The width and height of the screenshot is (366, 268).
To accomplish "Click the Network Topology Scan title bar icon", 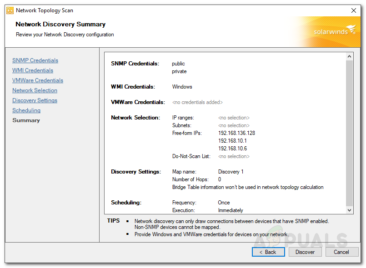I will [10, 10].
